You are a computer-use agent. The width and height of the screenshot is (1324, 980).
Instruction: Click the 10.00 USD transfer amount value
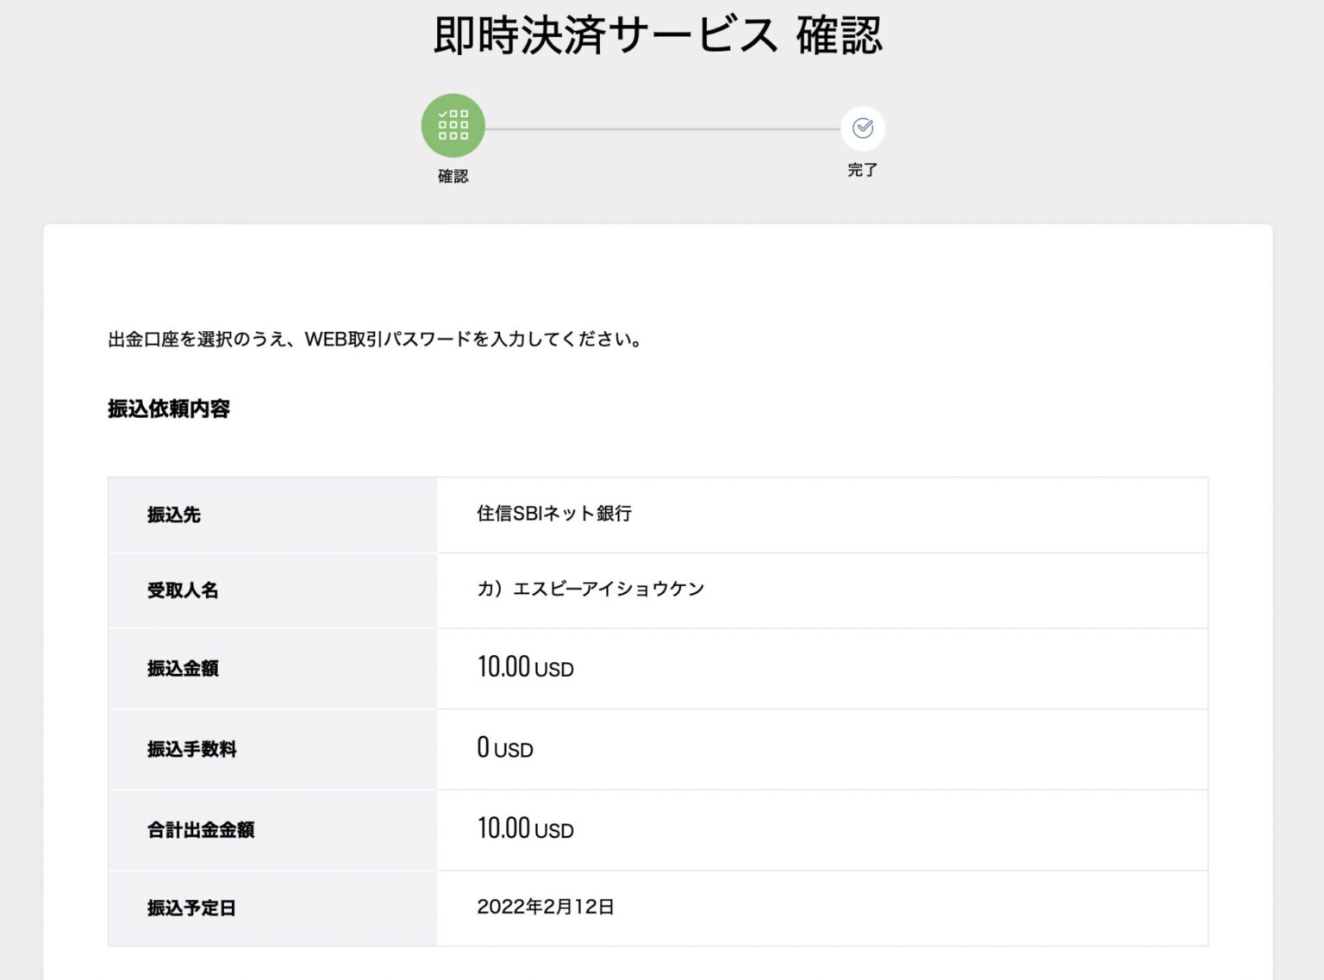(526, 667)
